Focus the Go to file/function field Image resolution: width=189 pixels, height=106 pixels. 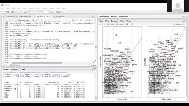click(38, 12)
